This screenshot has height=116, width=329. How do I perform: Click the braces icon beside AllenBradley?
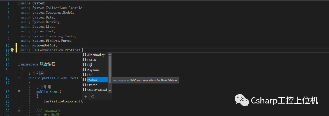[84, 55]
